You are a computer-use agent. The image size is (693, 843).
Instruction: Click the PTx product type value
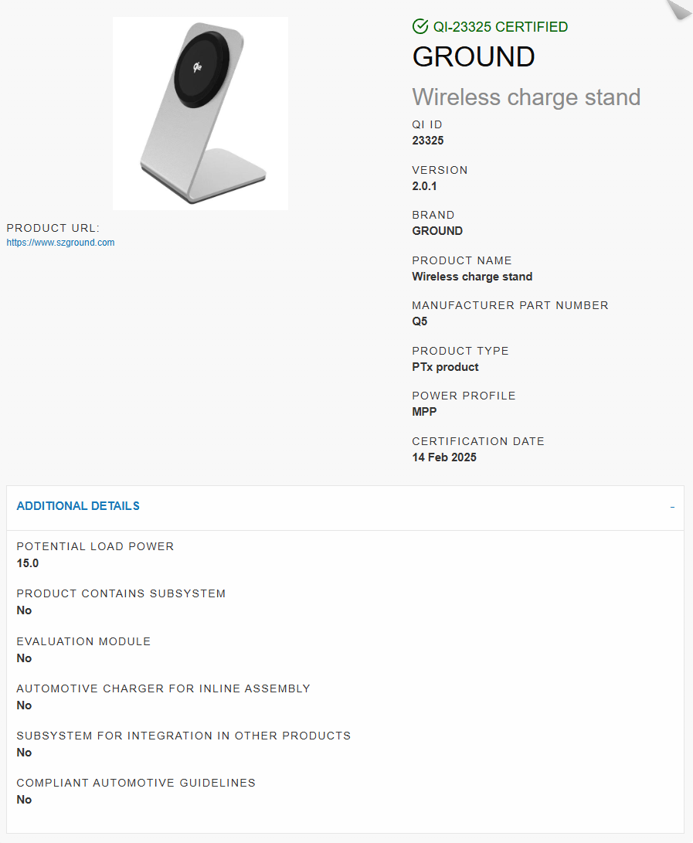(445, 367)
